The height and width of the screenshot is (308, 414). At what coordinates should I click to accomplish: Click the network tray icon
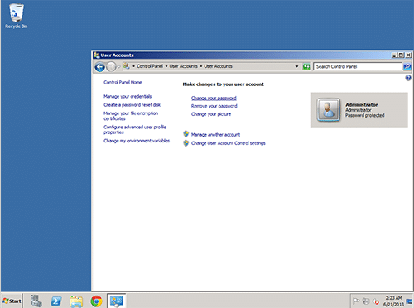pos(366,301)
